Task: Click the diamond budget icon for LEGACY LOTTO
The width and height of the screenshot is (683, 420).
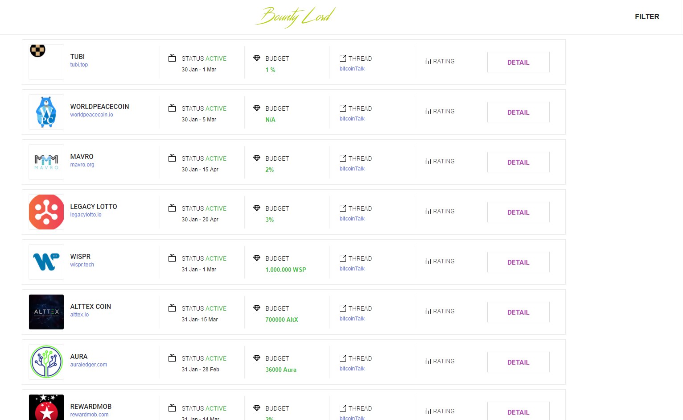Action: point(257,208)
